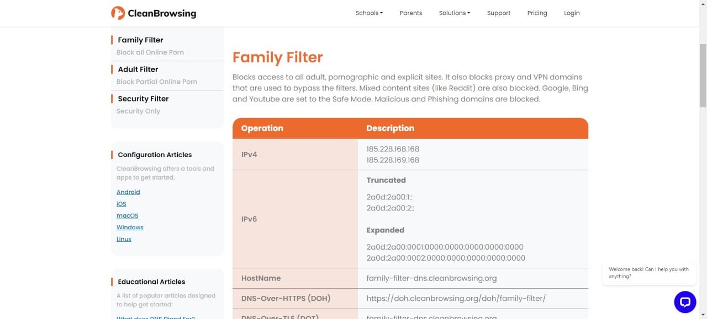The image size is (707, 319).
Task: Click the page vertical scrollbar
Action: click(x=703, y=77)
